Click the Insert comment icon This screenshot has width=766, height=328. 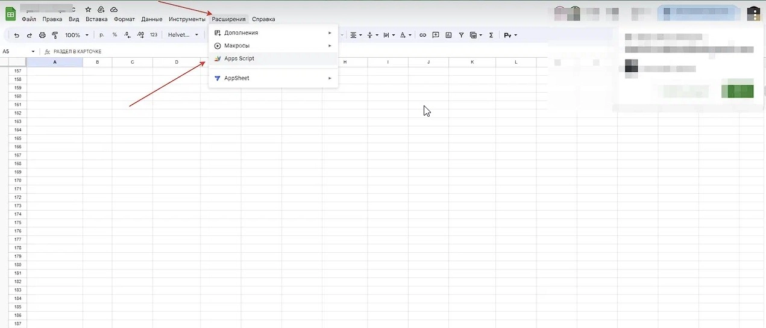[x=436, y=36]
